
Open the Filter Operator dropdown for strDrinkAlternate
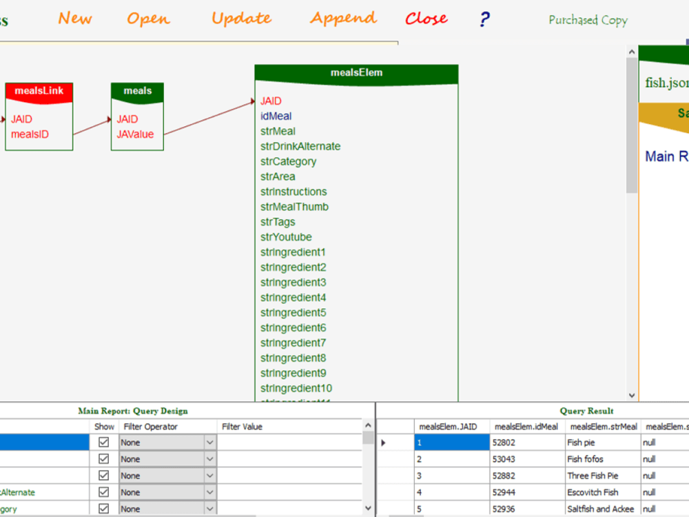[x=210, y=491]
